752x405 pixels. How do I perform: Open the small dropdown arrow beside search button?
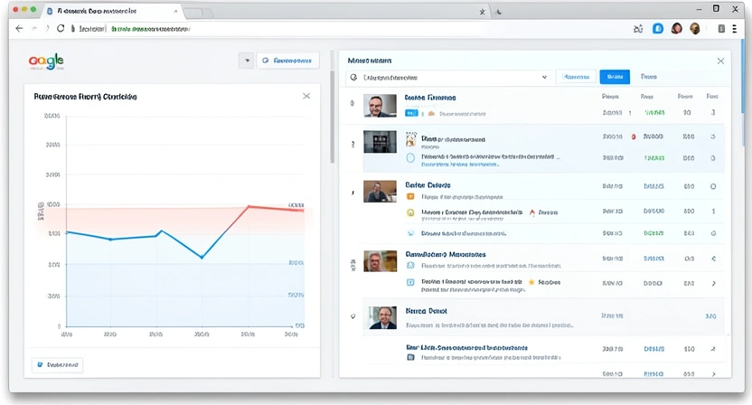point(245,61)
